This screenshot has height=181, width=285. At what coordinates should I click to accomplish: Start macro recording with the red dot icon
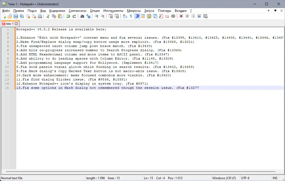(x=181, y=16)
